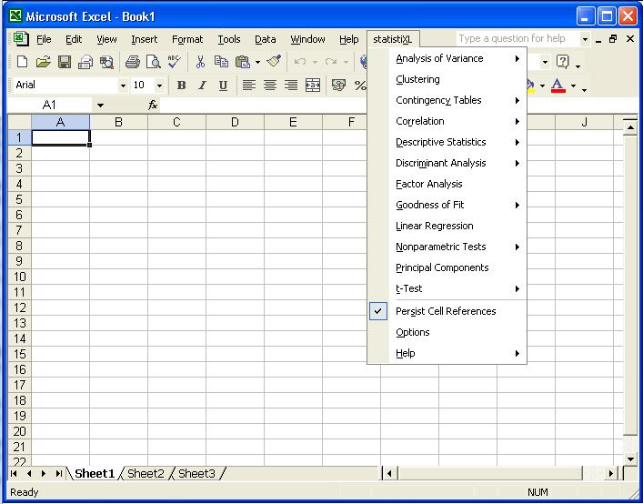Open the statistiXL Help submenu
643x504 pixels.
tap(447, 353)
